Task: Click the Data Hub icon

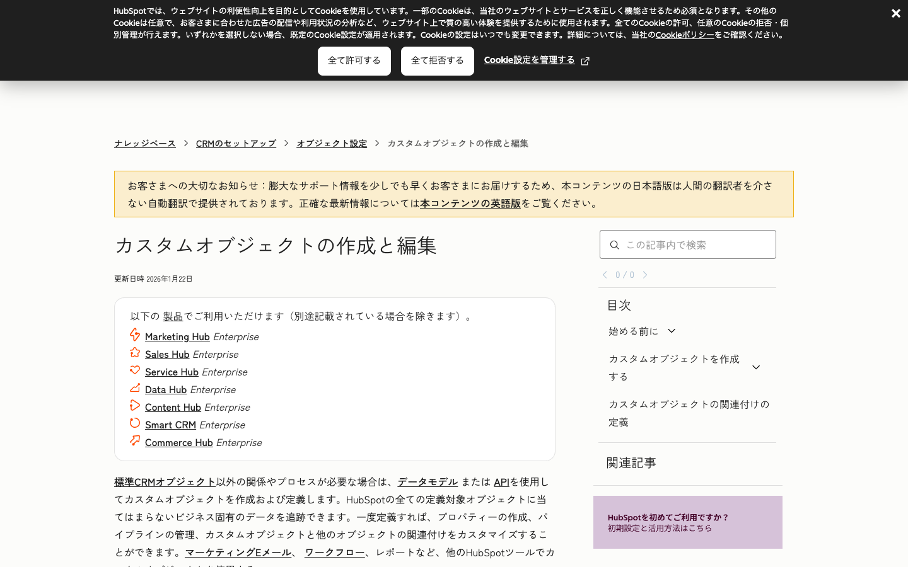Action: tap(135, 388)
